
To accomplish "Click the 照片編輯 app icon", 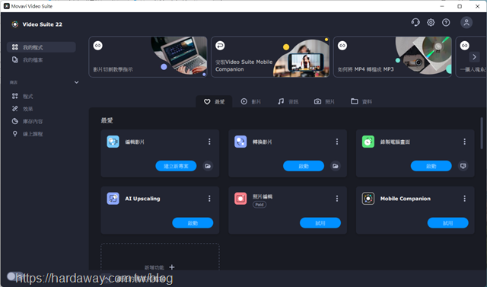I will [x=240, y=199].
